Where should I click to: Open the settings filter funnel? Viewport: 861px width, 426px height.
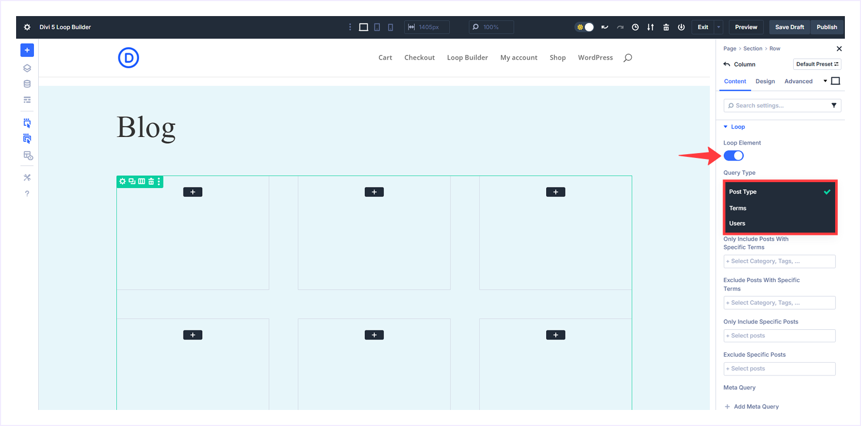(x=834, y=105)
